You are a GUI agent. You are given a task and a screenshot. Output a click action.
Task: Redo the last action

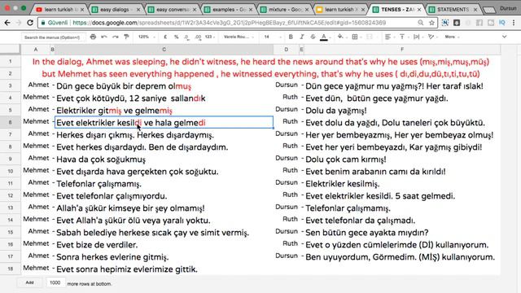tap(115, 37)
